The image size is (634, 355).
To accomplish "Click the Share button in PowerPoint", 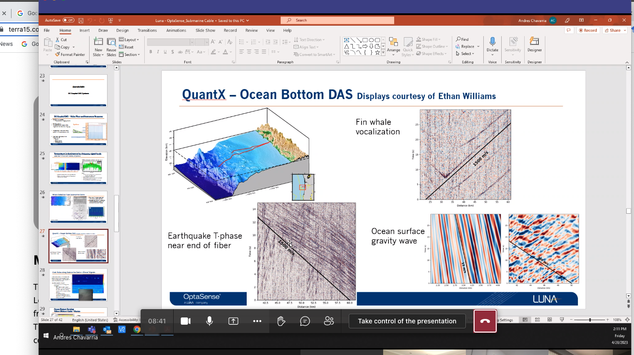I will 613,30.
